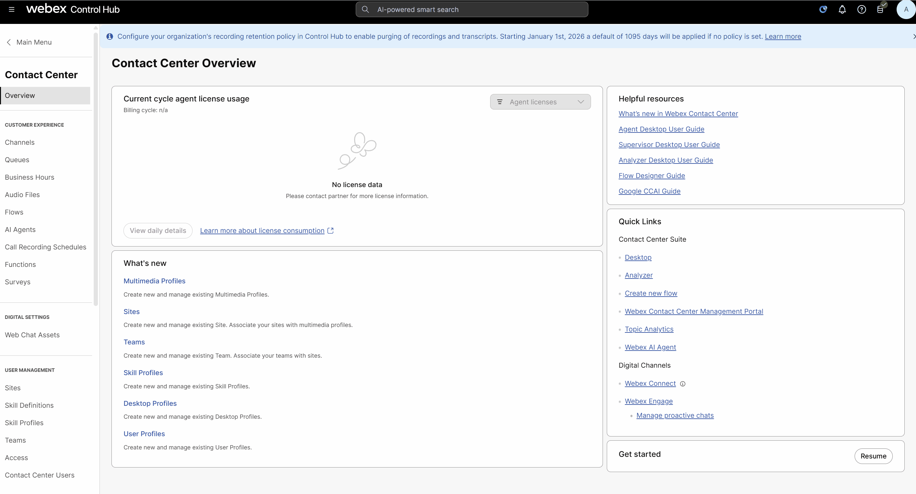Open Skill Profiles in the sidebar
The height and width of the screenshot is (494, 916).
24,423
